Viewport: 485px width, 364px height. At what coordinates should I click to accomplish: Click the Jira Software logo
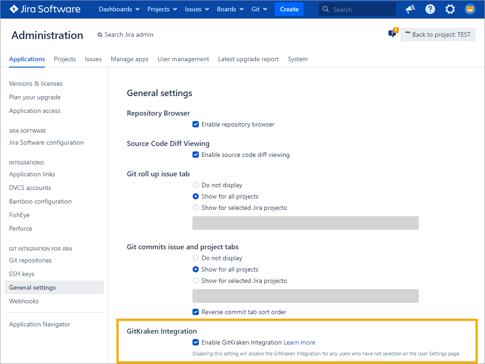45,9
